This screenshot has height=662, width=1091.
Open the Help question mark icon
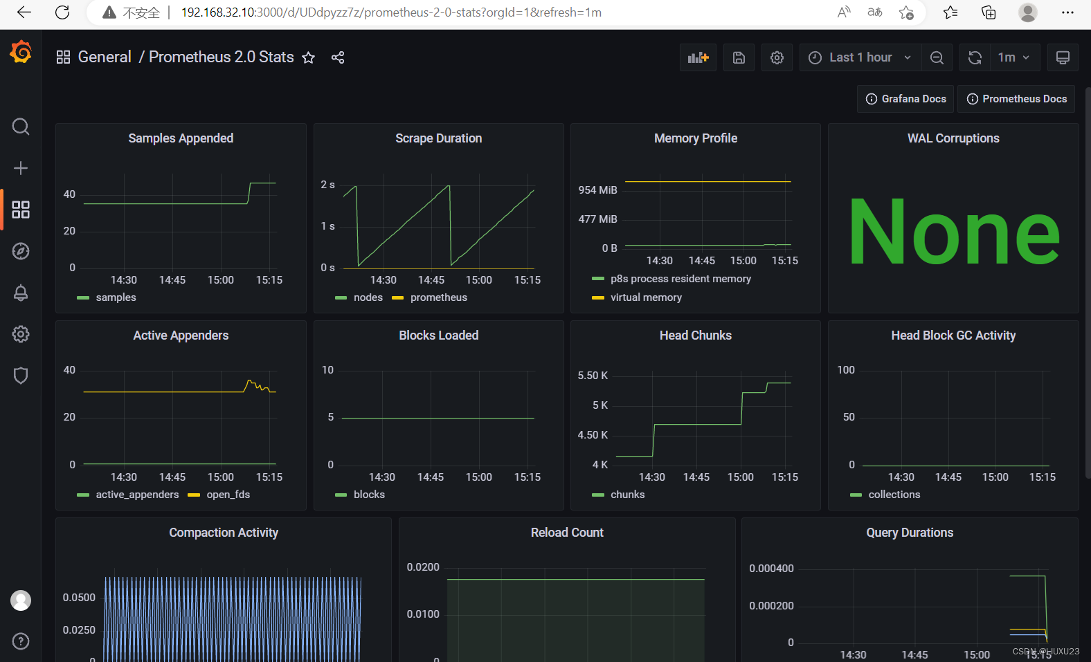click(21, 641)
